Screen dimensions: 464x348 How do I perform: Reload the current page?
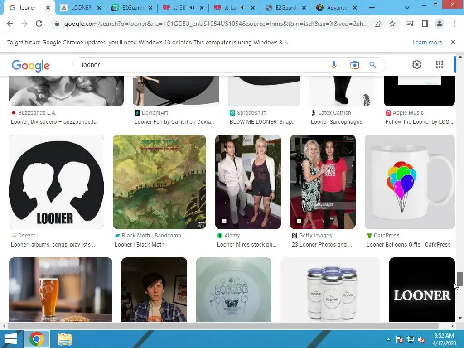[39, 24]
